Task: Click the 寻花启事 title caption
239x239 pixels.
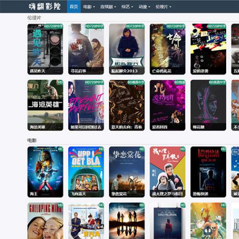Action: click(x=78, y=71)
